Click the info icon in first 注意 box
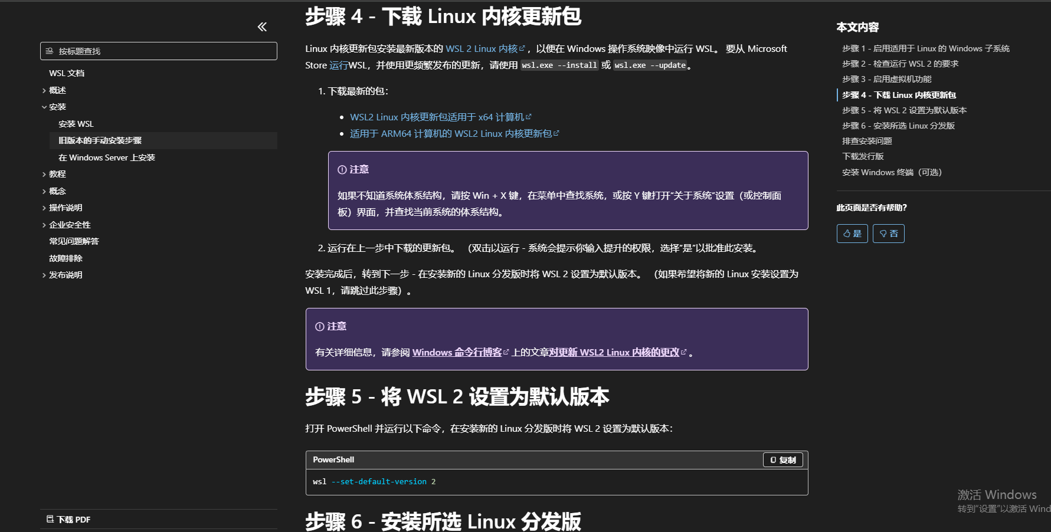1051x532 pixels. tap(342, 170)
